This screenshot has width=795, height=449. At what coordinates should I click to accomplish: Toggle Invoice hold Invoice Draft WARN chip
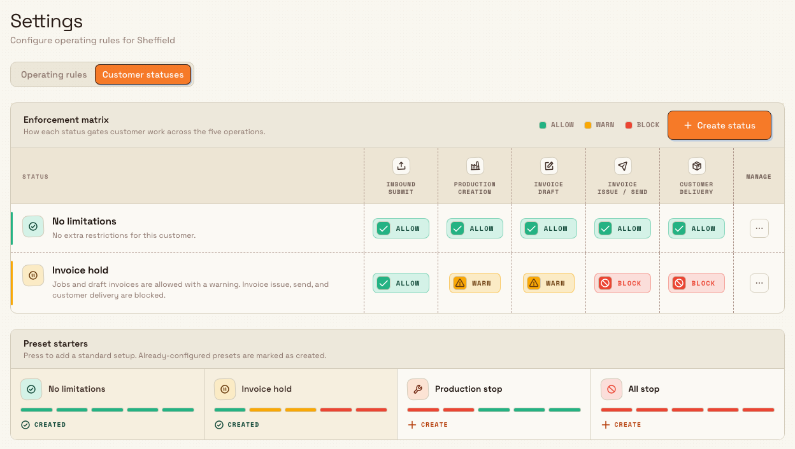549,283
